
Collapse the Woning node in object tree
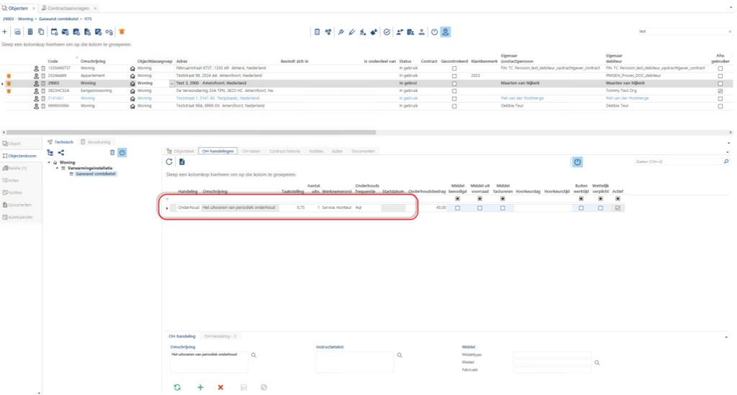(49, 162)
